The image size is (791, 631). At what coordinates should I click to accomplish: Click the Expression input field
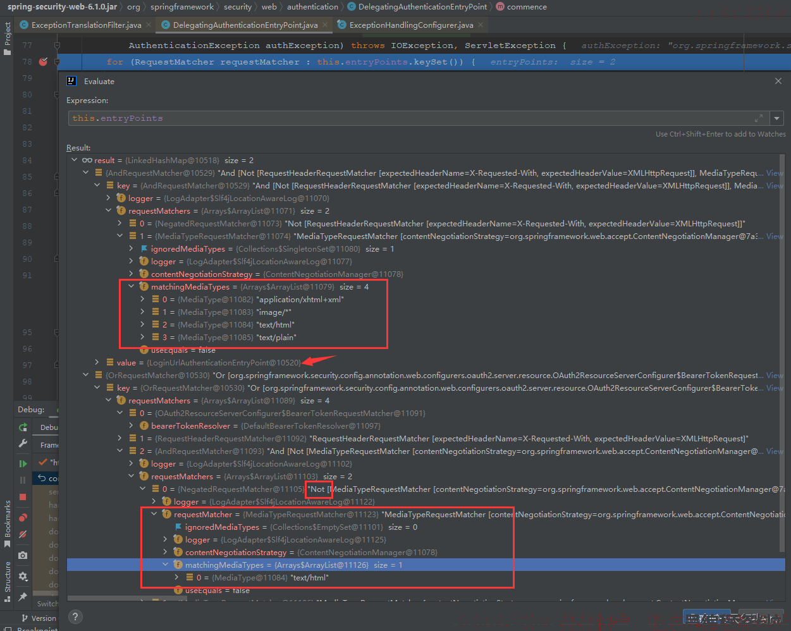pyautogui.click(x=417, y=118)
